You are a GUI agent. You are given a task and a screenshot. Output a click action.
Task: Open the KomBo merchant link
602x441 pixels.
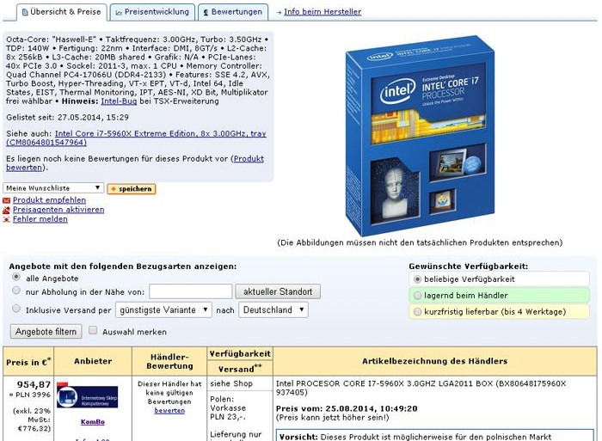[x=93, y=422]
